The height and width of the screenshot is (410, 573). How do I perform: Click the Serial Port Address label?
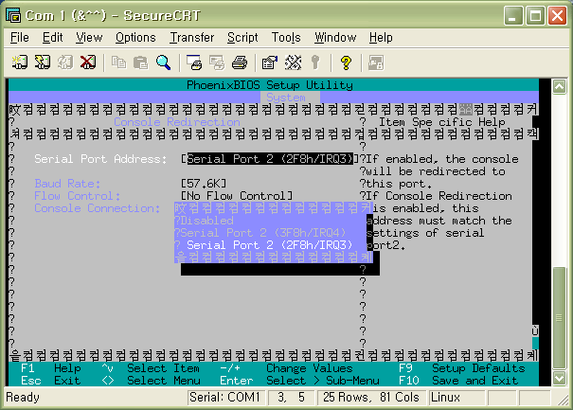tap(100, 159)
